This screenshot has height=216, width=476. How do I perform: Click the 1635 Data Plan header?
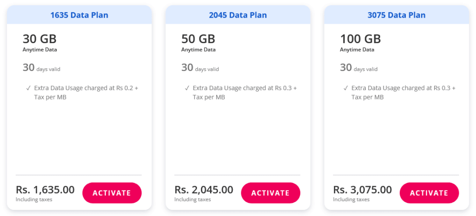(79, 15)
